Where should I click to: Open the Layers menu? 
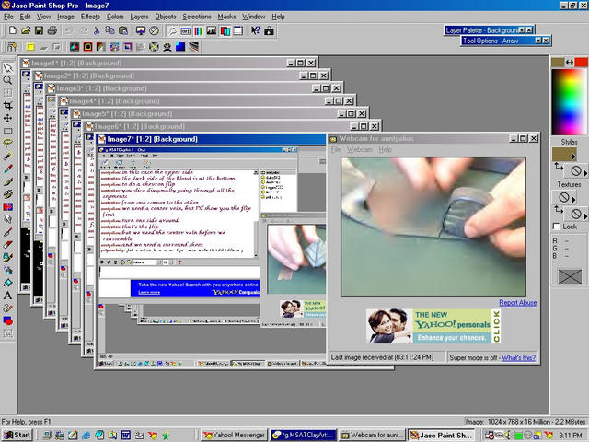coord(139,17)
